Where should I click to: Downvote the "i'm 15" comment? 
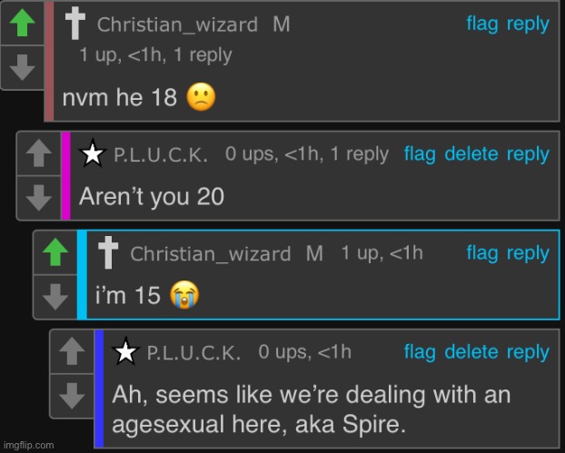tap(55, 297)
